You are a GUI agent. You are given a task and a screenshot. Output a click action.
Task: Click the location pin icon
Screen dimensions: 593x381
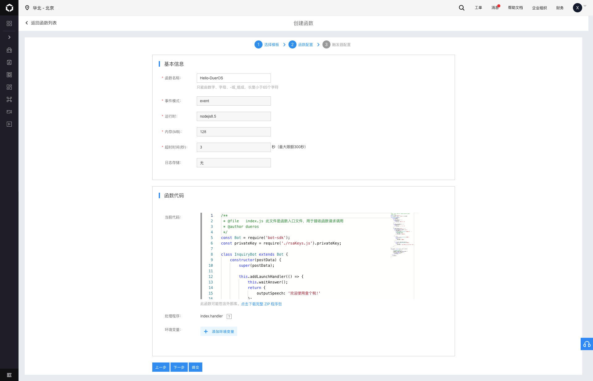[27, 8]
